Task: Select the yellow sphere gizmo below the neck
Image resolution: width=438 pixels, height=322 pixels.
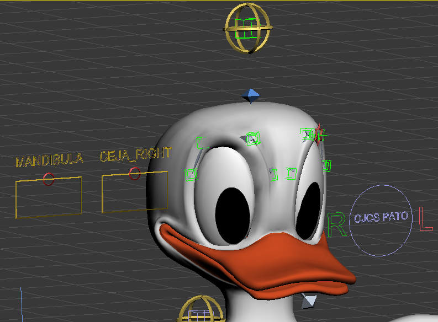Action: click(201, 309)
